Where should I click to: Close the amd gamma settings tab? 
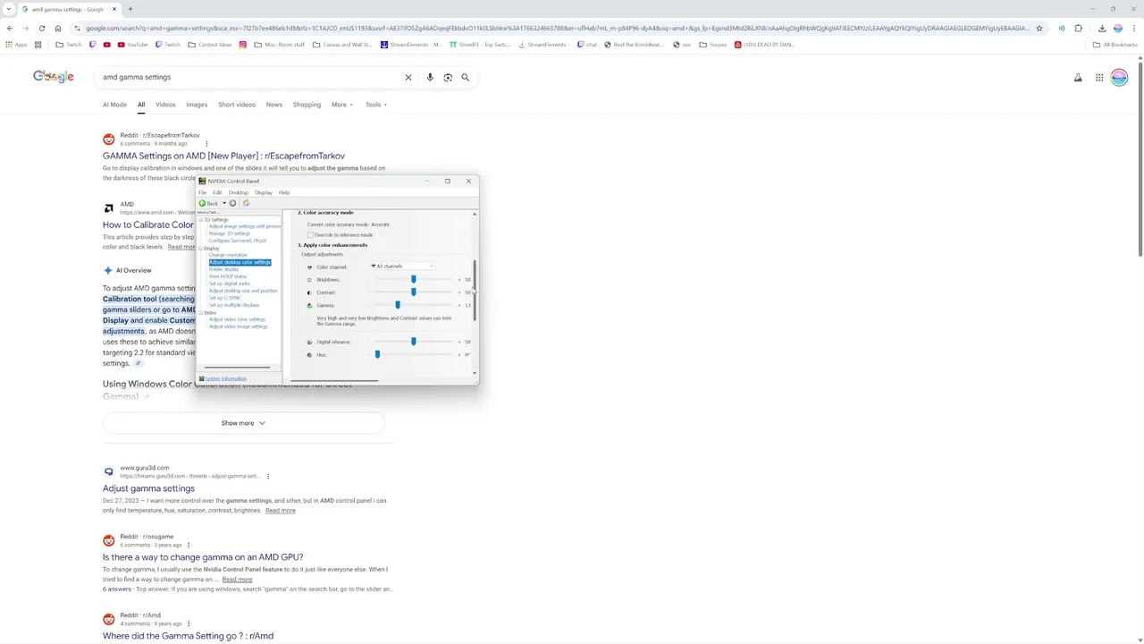[x=114, y=9]
